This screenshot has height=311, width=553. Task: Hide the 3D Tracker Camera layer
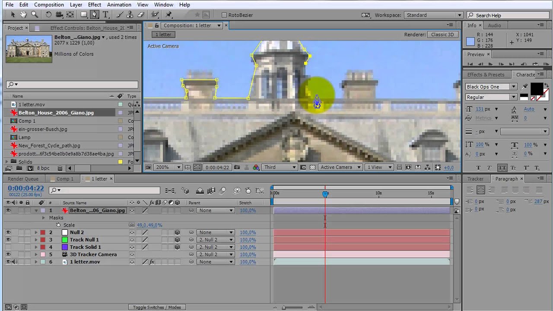8,254
